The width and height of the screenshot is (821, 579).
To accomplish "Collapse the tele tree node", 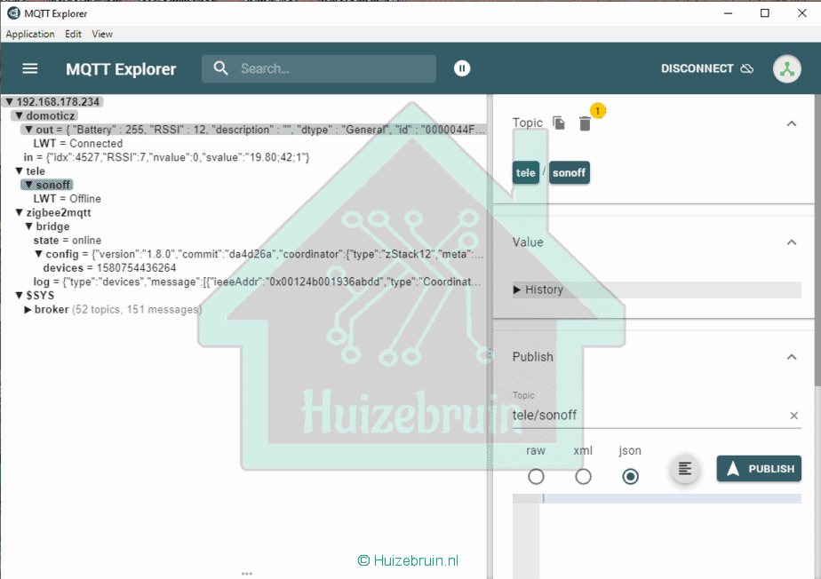I will point(19,171).
